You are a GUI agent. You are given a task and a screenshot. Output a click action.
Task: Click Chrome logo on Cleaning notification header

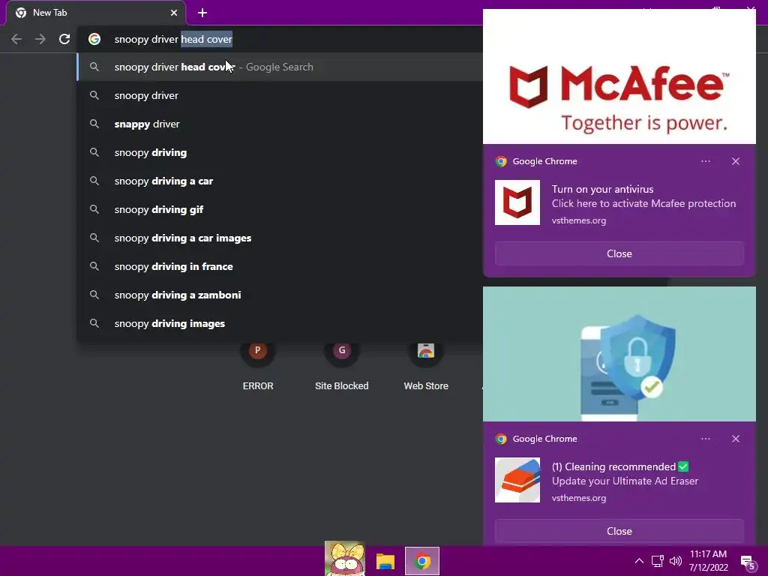tap(500, 439)
